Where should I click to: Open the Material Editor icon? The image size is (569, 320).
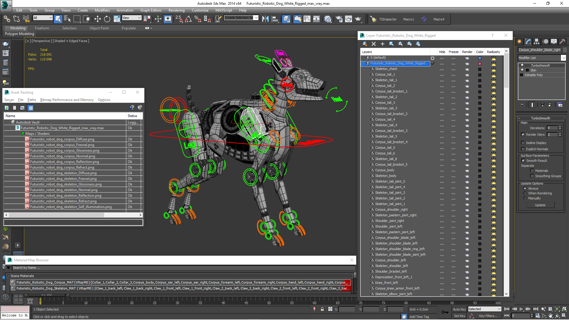click(x=328, y=19)
